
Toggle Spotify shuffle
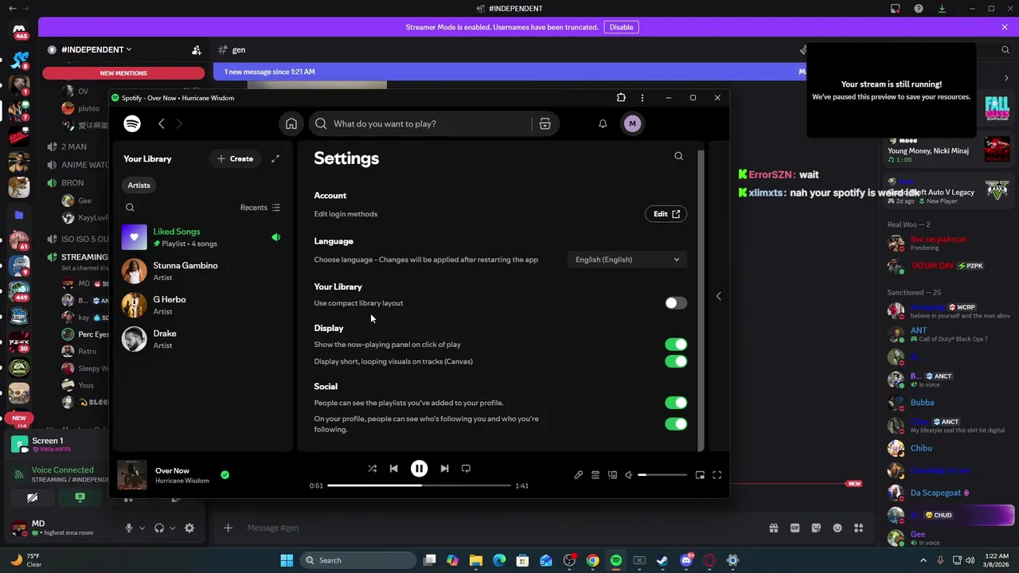[x=372, y=469]
